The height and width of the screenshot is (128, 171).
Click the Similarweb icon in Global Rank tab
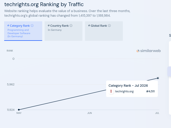(x=89, y=26)
